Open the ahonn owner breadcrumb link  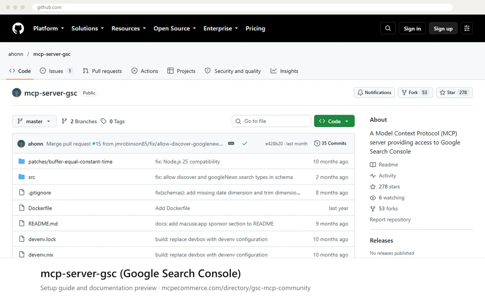pyautogui.click(x=15, y=54)
